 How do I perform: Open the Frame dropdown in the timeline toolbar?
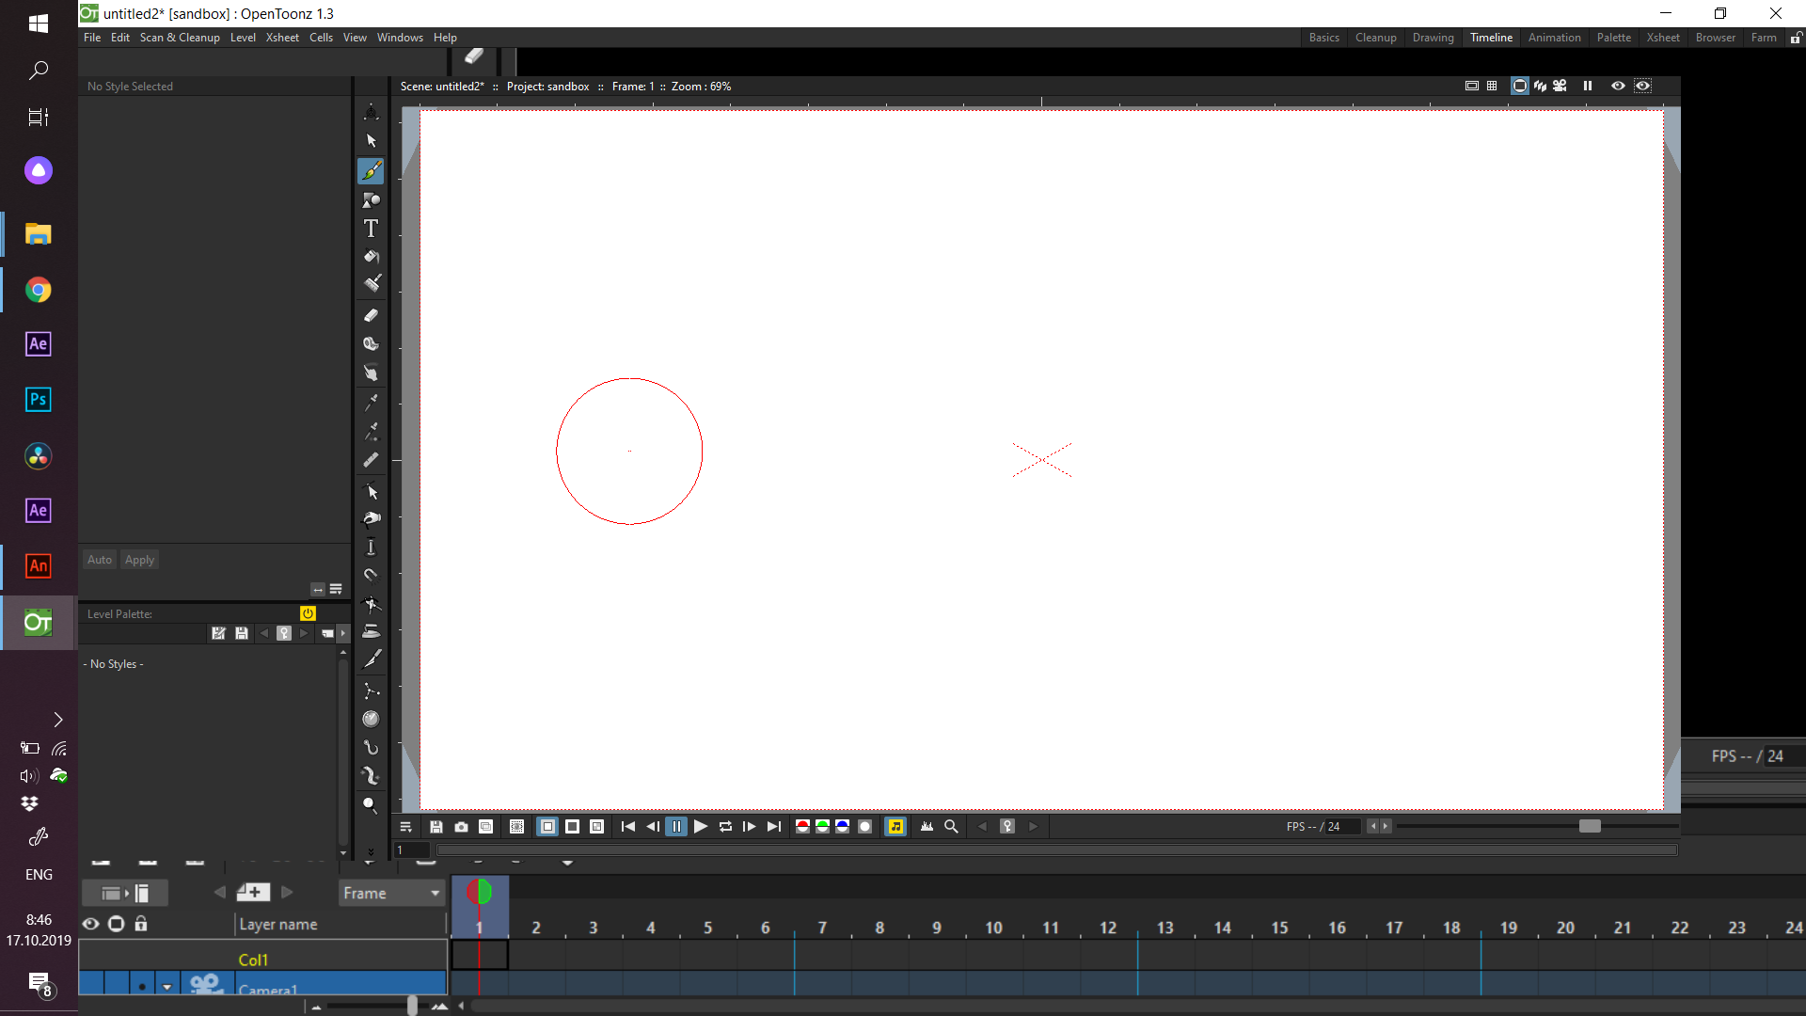pos(391,893)
